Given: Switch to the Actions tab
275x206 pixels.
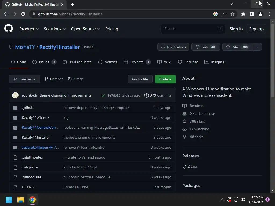Looking at the screenshot, I should pos(107,62).
